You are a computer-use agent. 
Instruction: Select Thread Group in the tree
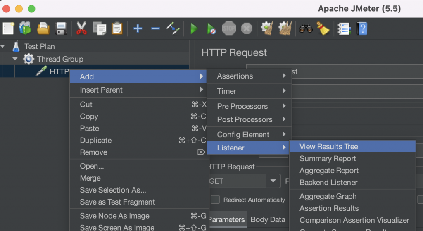(x=60, y=59)
